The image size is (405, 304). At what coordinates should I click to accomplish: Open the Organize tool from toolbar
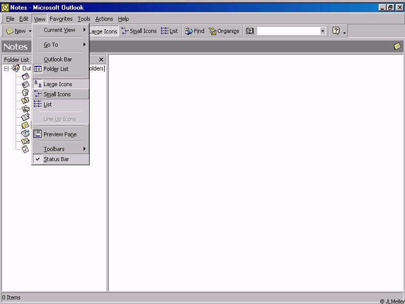click(224, 31)
